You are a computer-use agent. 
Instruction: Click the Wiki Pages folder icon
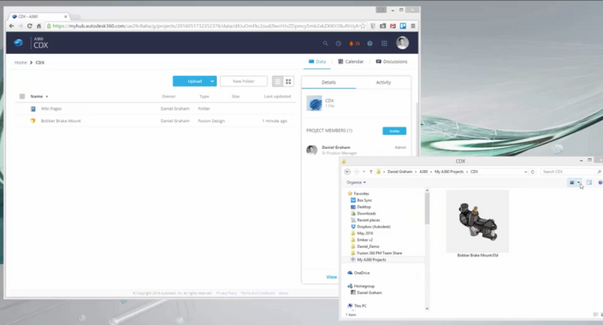pos(33,109)
